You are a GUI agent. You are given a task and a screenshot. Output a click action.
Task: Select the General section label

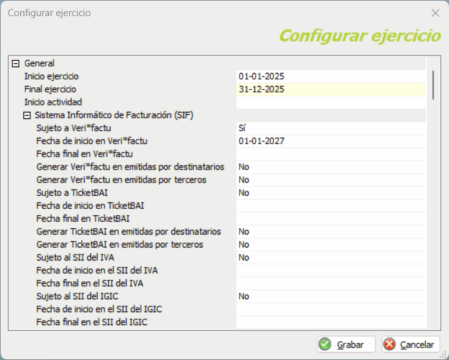(39, 63)
